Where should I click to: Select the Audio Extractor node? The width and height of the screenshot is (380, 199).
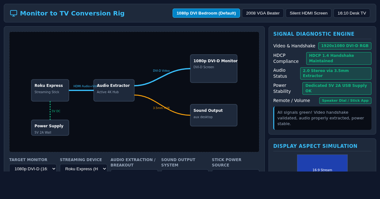tap(114, 90)
